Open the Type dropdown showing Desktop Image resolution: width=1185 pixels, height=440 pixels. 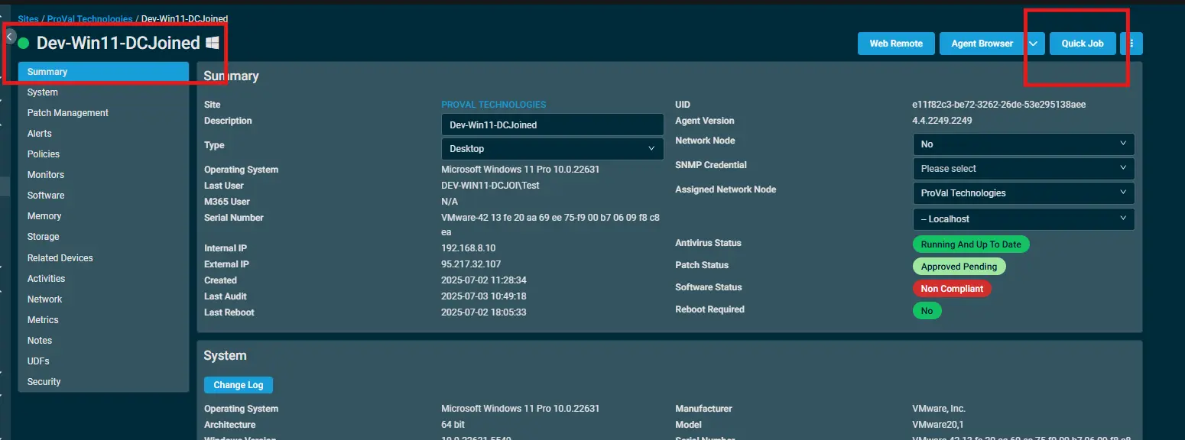pos(552,148)
